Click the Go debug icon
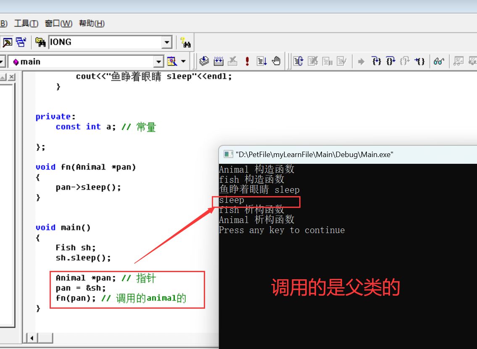This screenshot has width=477, height=349. click(262, 61)
